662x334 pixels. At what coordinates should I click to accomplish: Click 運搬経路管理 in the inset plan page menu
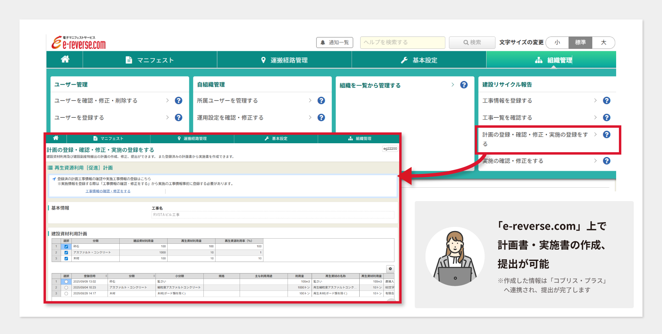(192, 138)
